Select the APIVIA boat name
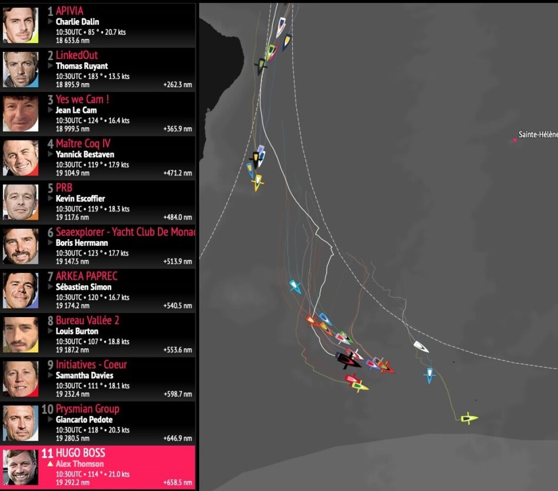 [x=69, y=11]
